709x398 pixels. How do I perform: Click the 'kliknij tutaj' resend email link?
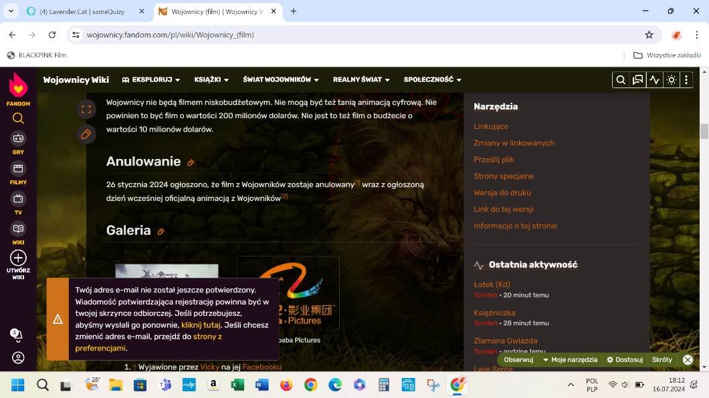(x=201, y=325)
